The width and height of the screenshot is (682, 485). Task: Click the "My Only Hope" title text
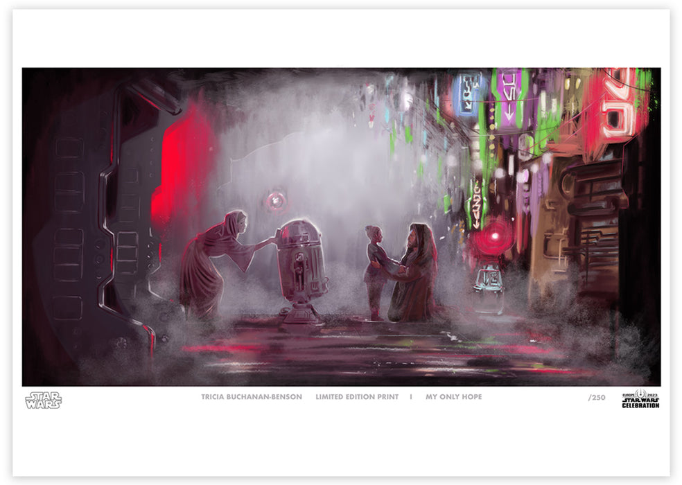(453, 397)
